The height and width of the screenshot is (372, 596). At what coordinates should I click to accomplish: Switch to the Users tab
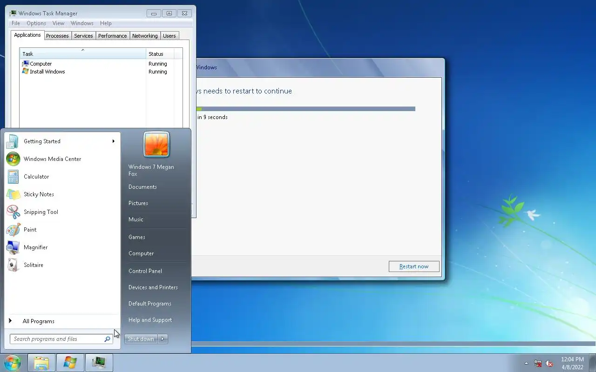click(169, 36)
